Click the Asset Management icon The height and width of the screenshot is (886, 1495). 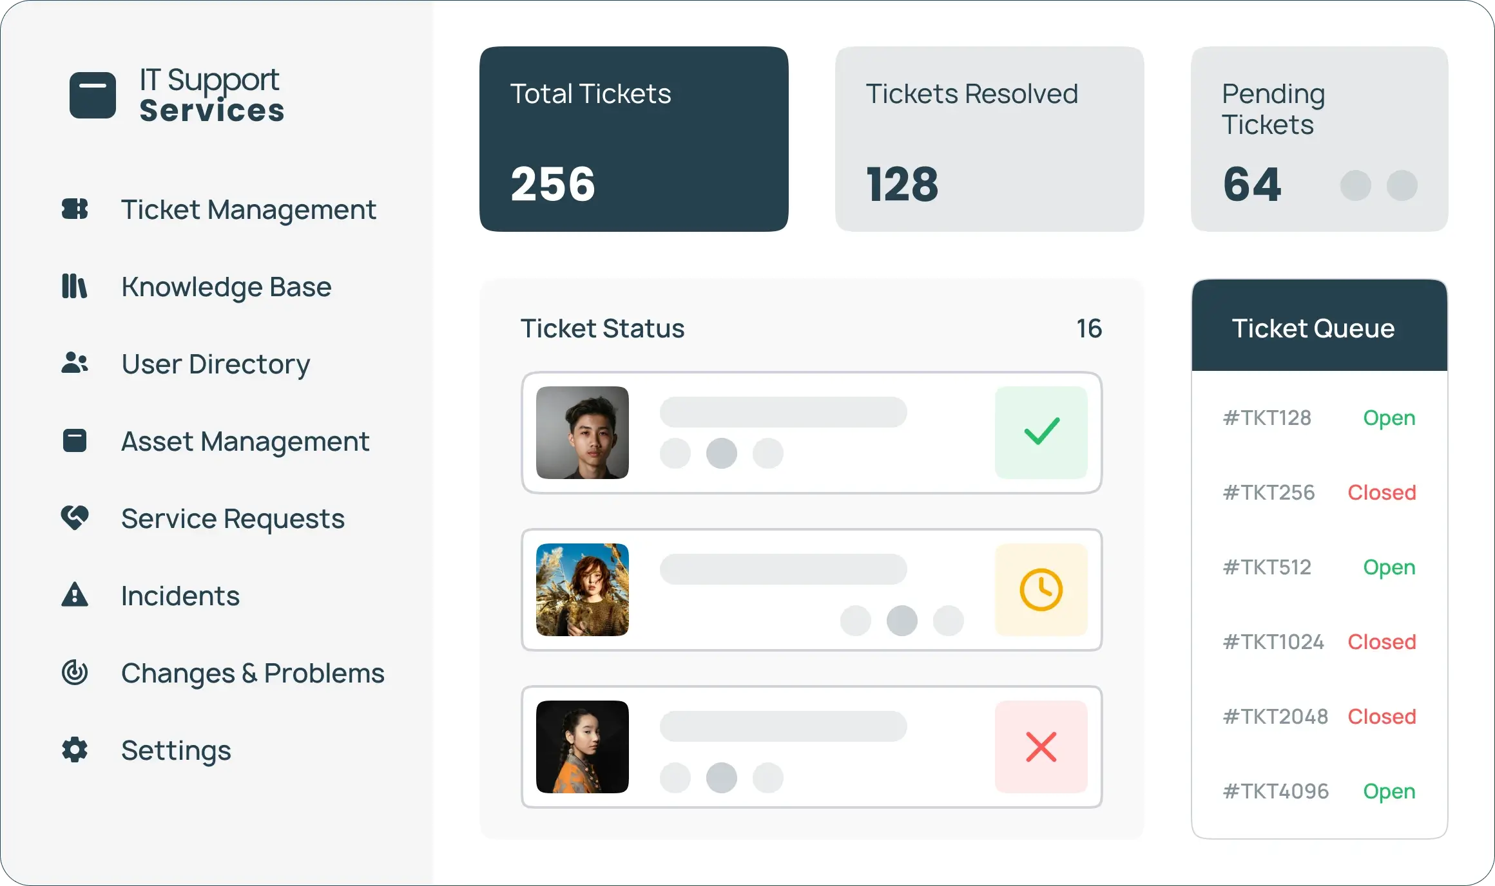coord(75,440)
